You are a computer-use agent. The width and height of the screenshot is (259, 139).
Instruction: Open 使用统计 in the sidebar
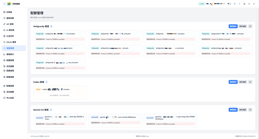(14, 54)
